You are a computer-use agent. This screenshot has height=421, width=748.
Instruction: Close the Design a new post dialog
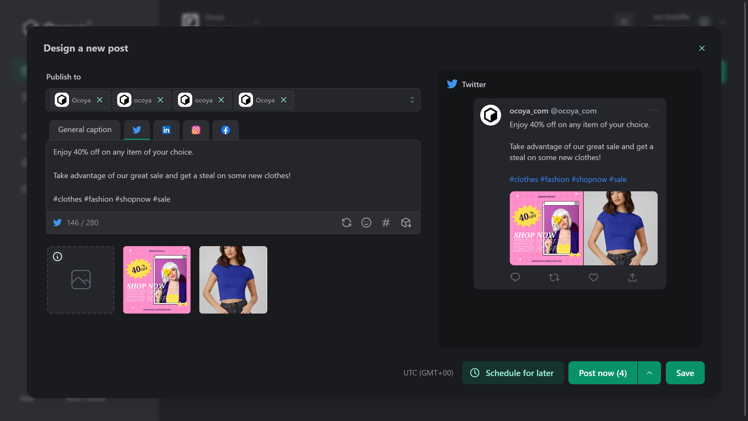tap(702, 48)
